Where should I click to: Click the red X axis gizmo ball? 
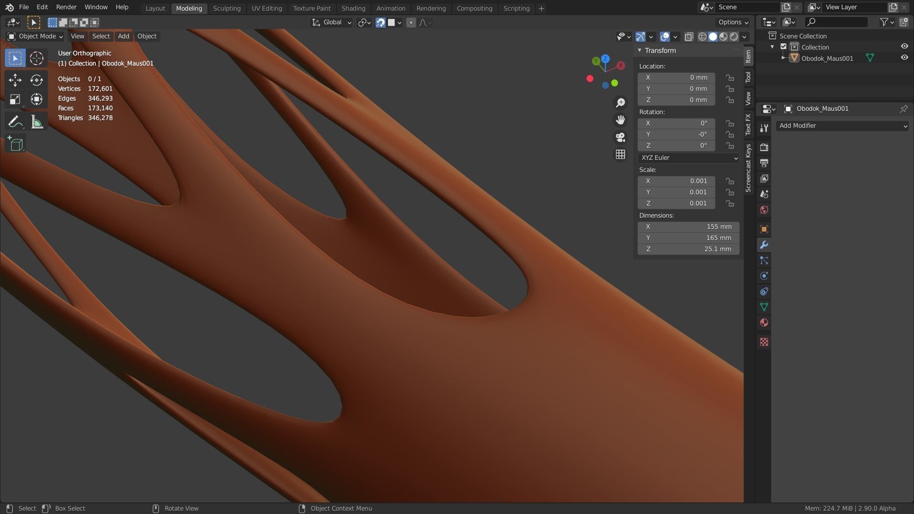point(621,66)
